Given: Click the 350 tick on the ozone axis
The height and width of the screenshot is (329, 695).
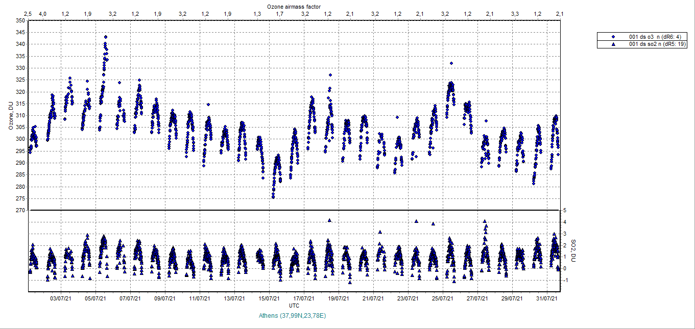Looking at the screenshot, I should click(19, 21).
